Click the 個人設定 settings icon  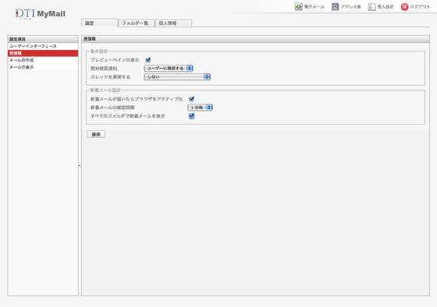[x=371, y=7]
